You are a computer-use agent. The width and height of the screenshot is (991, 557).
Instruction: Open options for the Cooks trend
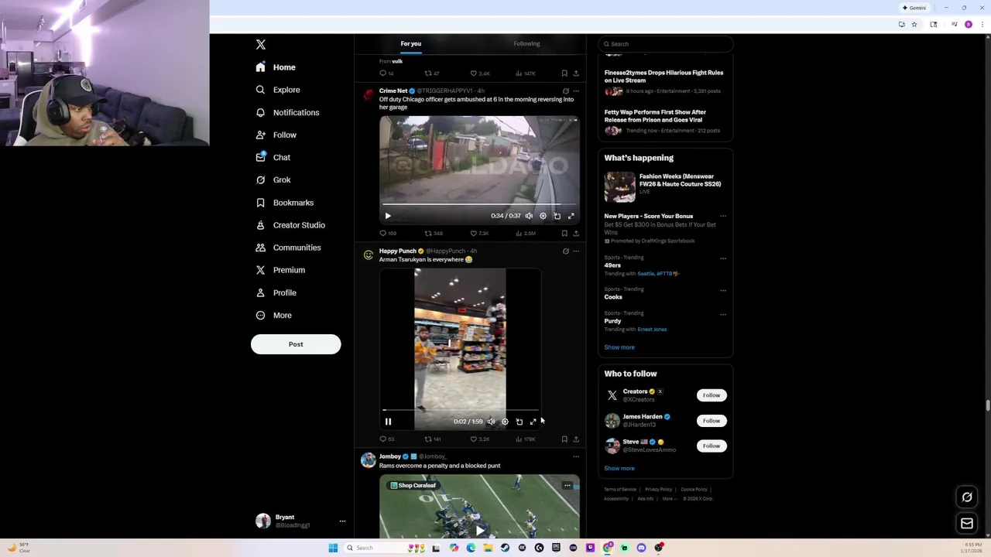723,291
